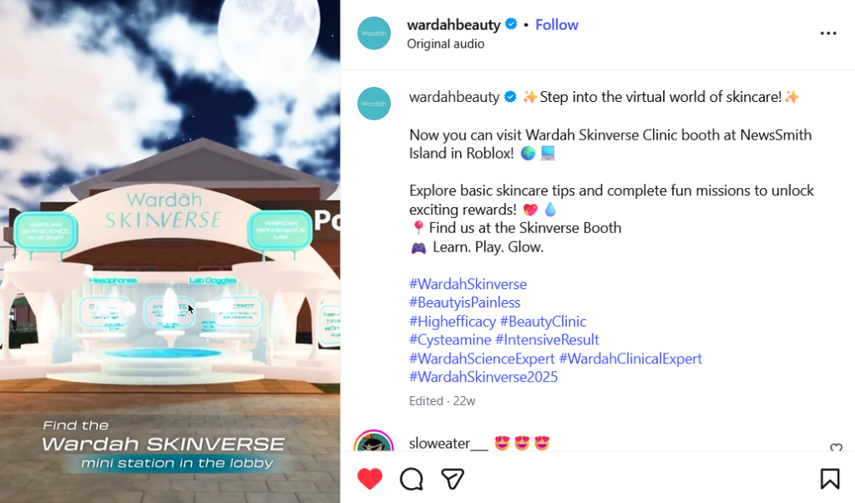Open the #WardahClinicalExpert hashtag
855x503 pixels.
tap(630, 358)
